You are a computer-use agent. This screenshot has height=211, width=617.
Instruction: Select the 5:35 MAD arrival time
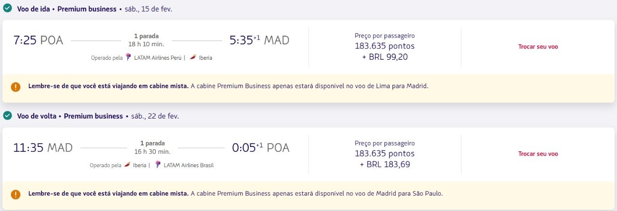tap(259, 40)
